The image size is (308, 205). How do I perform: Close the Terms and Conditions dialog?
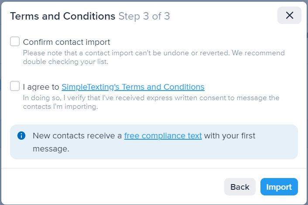pyautogui.click(x=289, y=15)
